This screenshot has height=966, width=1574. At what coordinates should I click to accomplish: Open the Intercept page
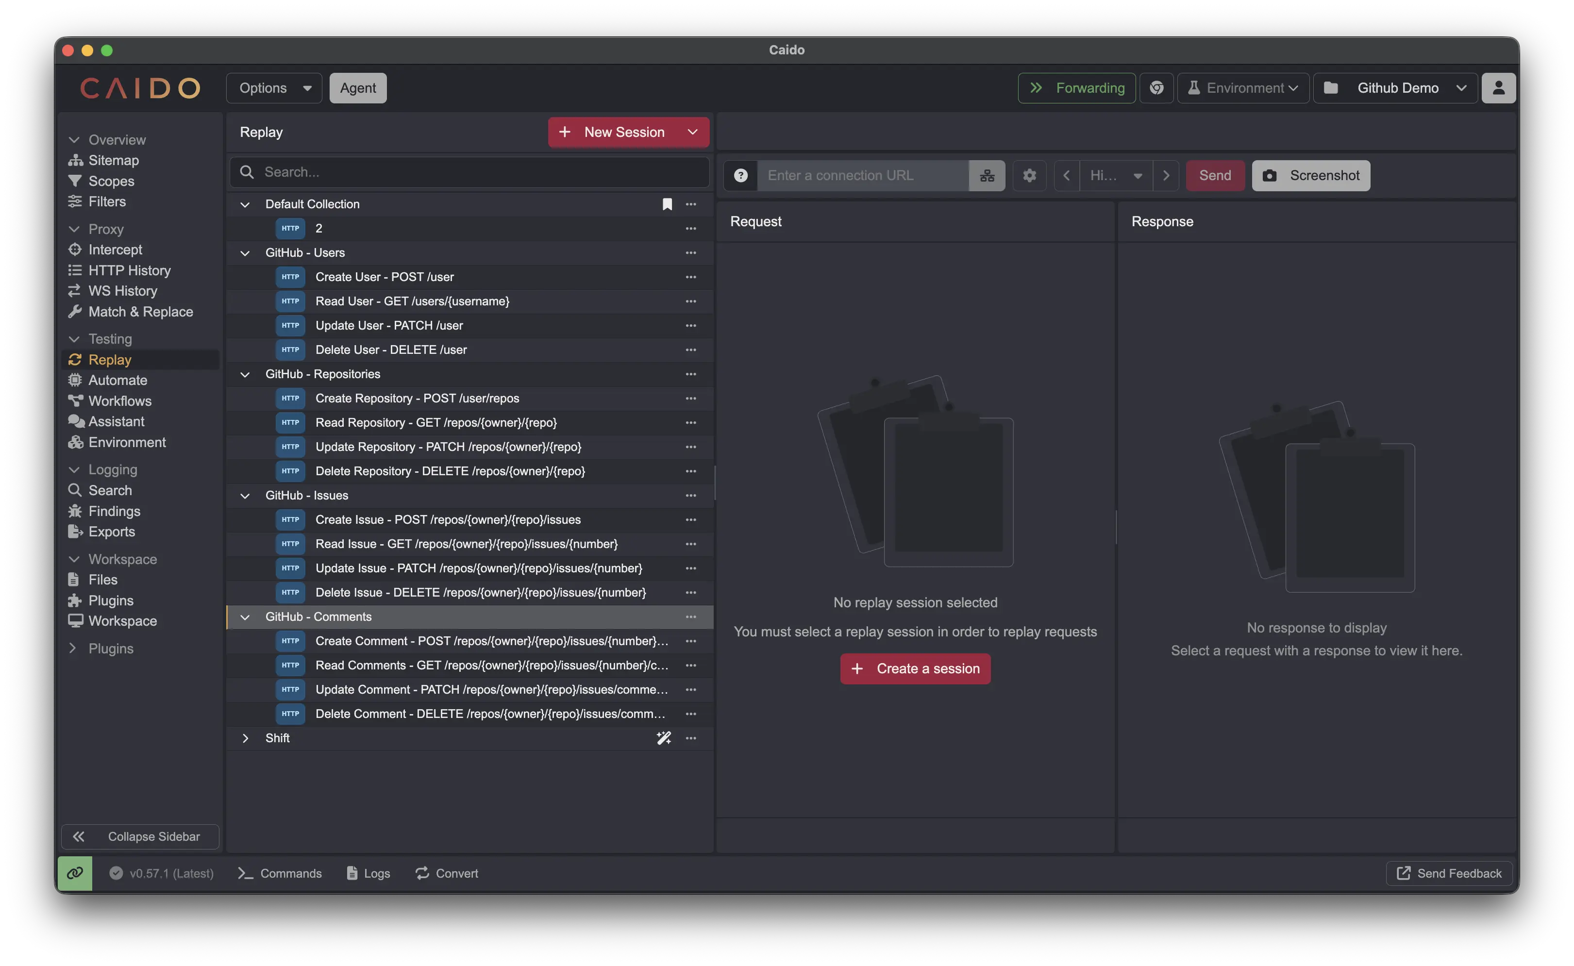[115, 250]
